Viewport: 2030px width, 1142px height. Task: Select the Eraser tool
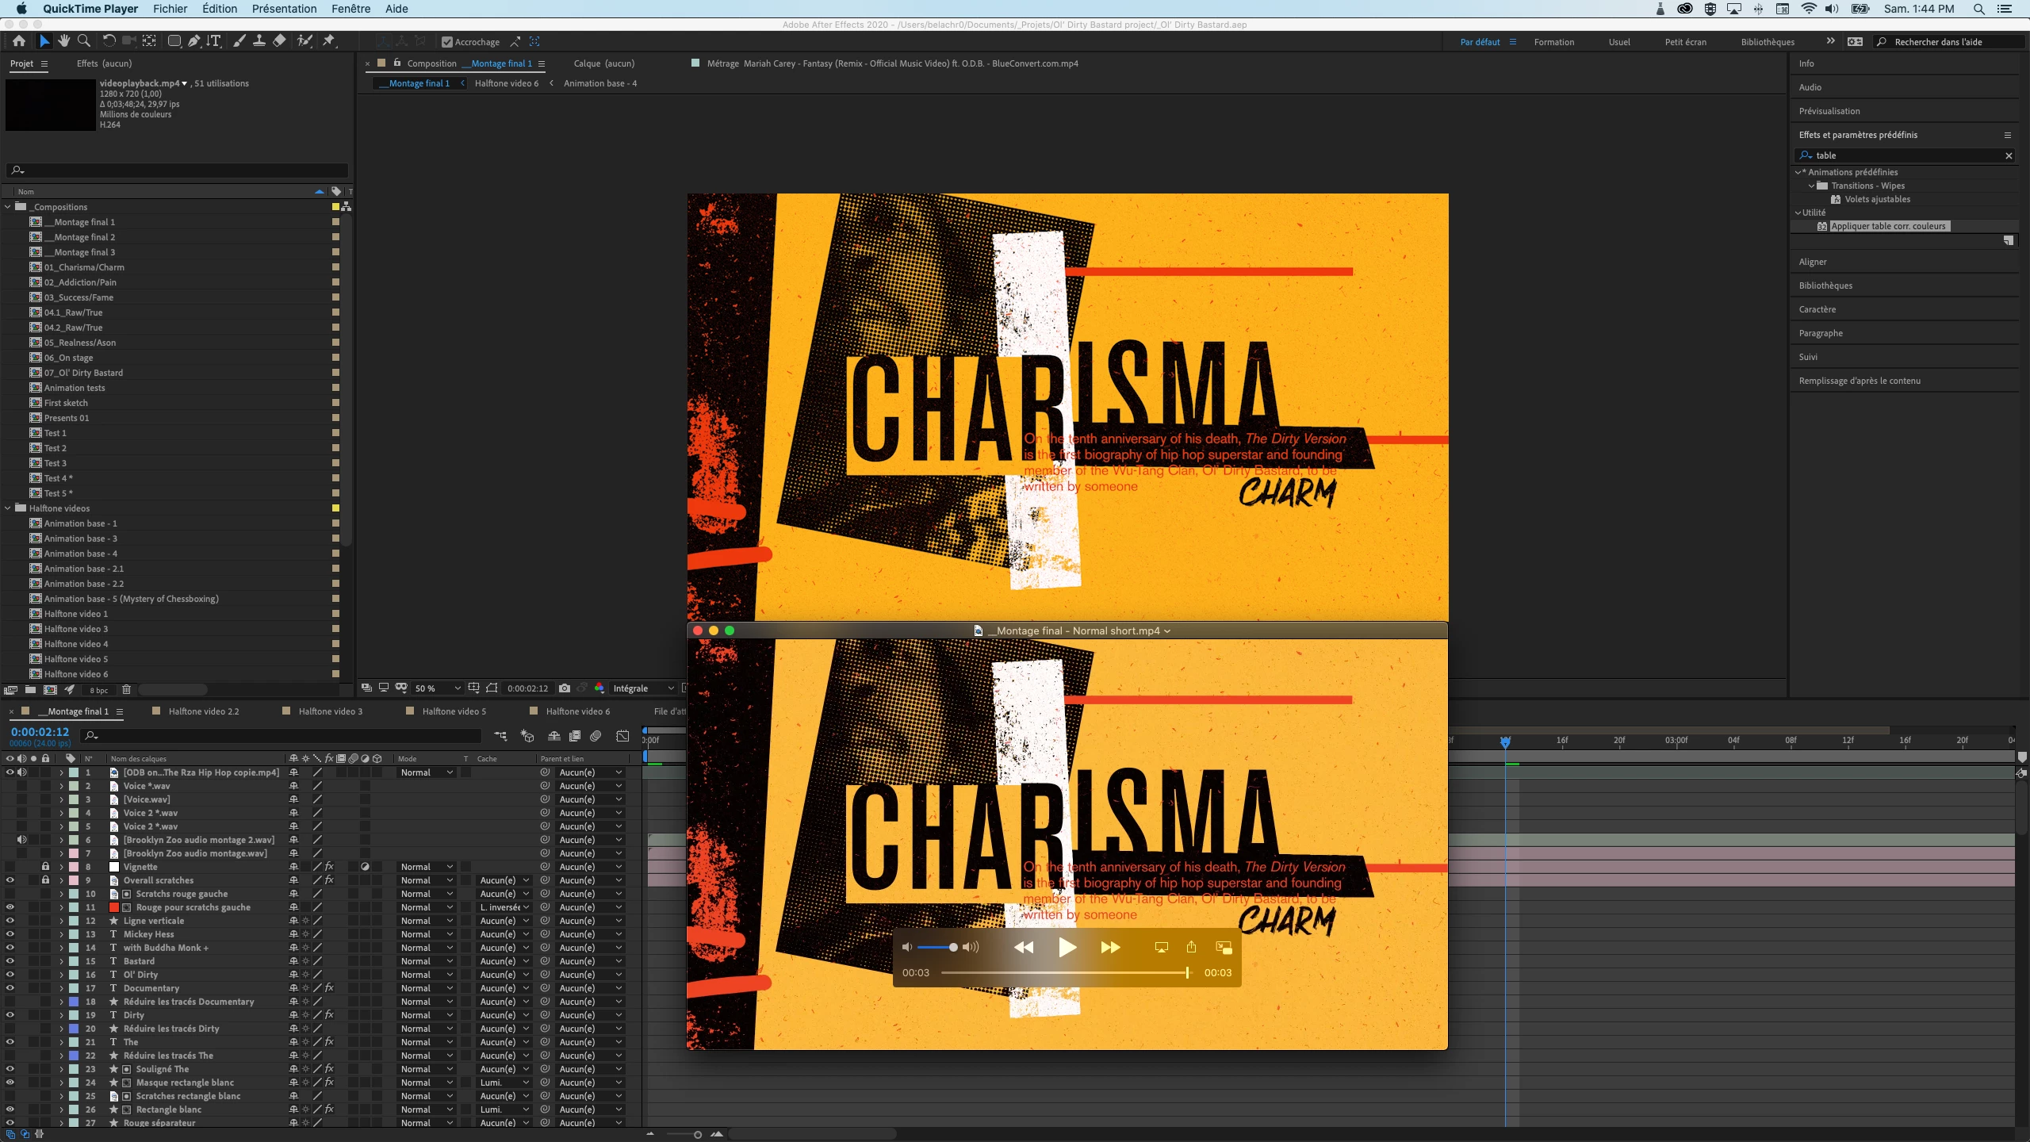tap(279, 41)
